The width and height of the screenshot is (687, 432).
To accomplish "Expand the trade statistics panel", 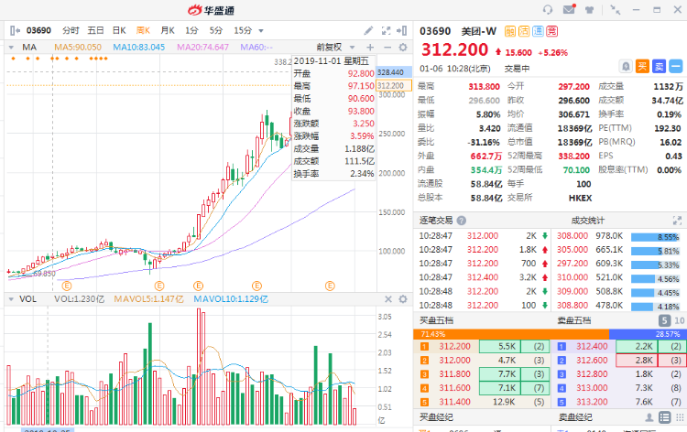I will tap(677, 221).
